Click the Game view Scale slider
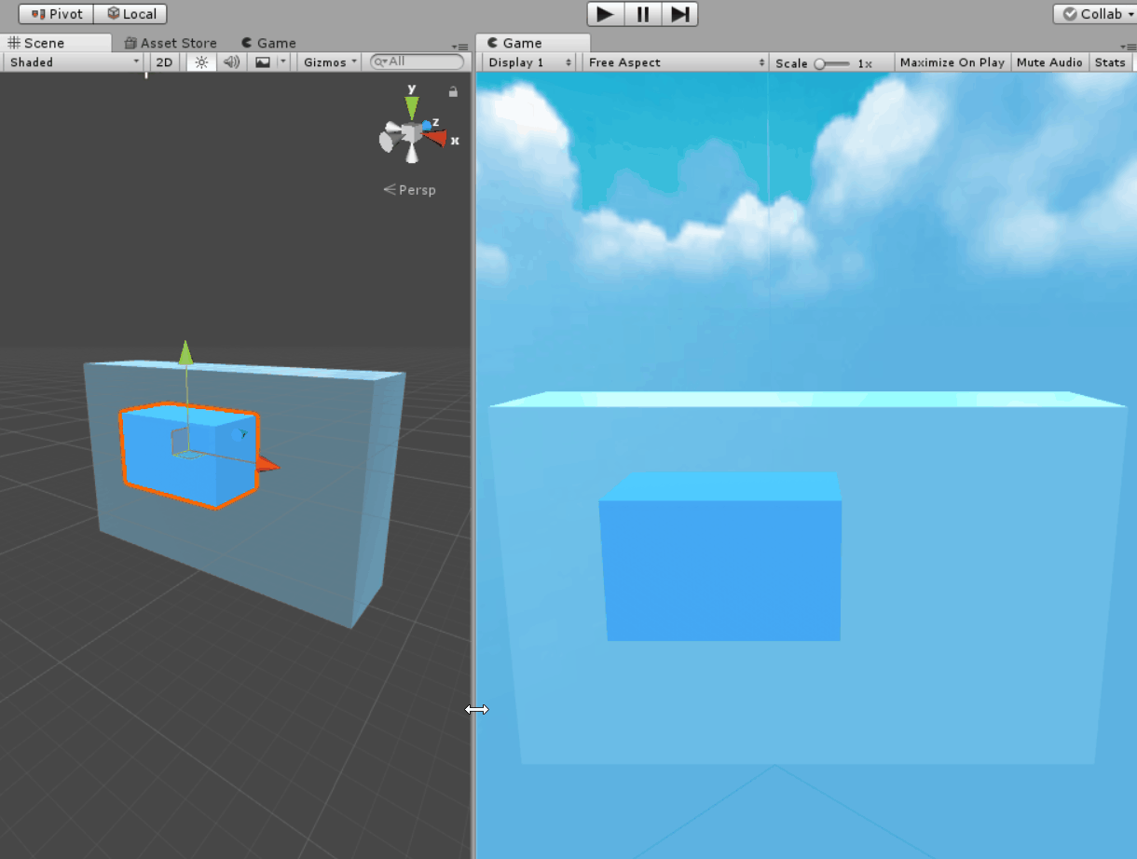 [x=831, y=63]
